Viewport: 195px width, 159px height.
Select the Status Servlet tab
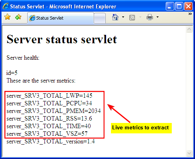pos(61,18)
